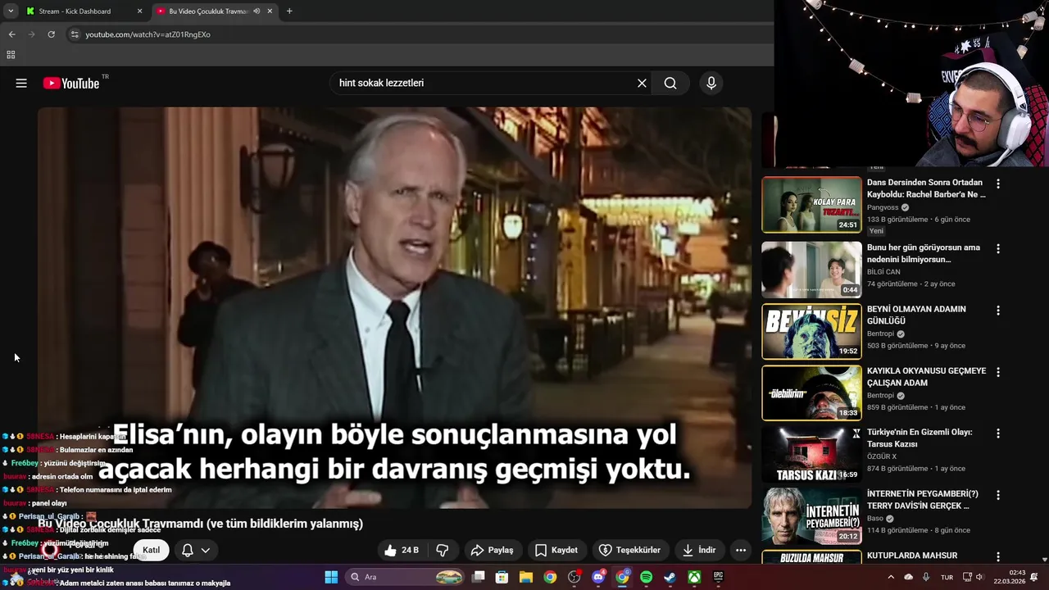Download the video using İndir

(699, 550)
